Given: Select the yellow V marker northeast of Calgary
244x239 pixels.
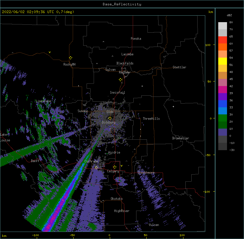Looking at the screenshot, I should click(x=121, y=166).
